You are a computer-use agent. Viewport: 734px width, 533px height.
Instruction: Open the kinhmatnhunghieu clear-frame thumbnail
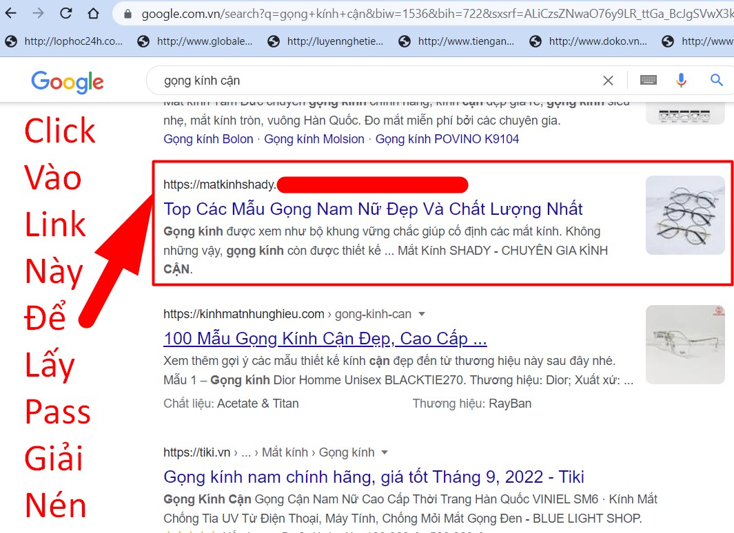(685, 344)
